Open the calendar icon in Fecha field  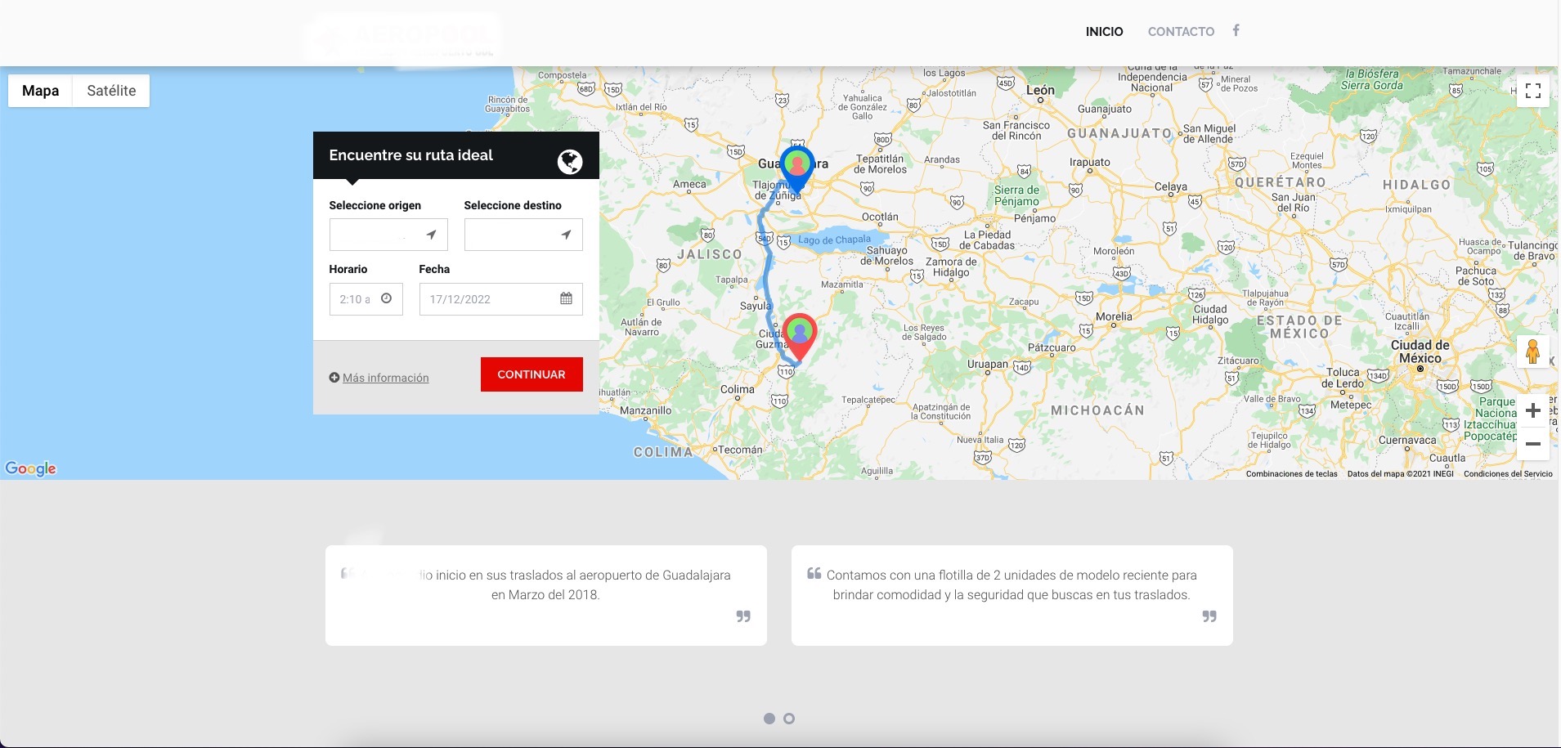tap(566, 298)
